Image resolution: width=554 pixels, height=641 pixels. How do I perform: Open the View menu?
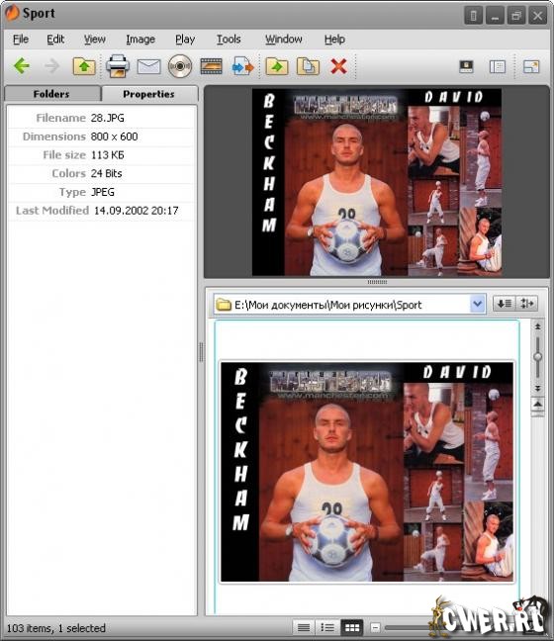pos(94,40)
